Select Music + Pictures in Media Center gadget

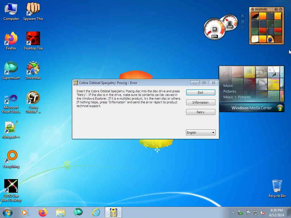[x=237, y=97]
